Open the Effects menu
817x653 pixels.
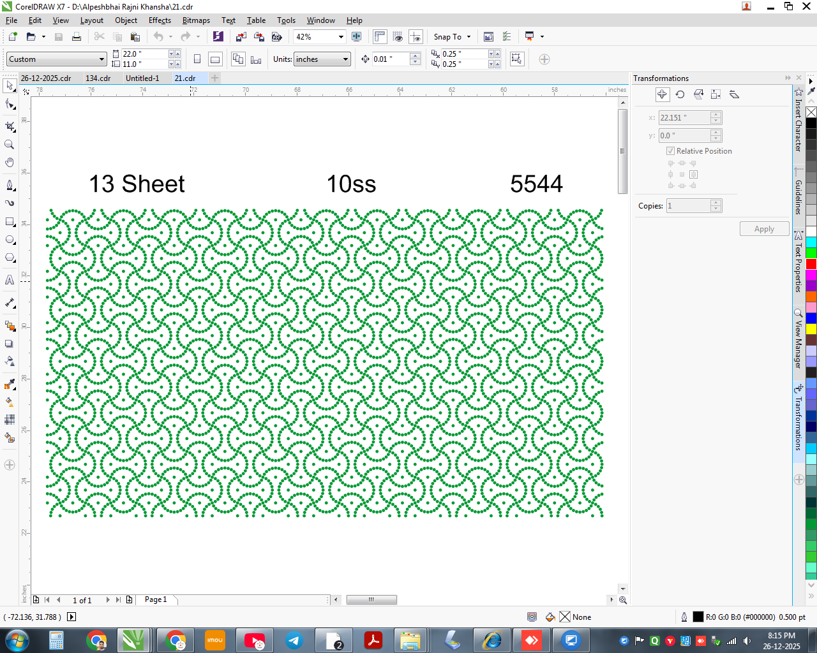coord(160,20)
